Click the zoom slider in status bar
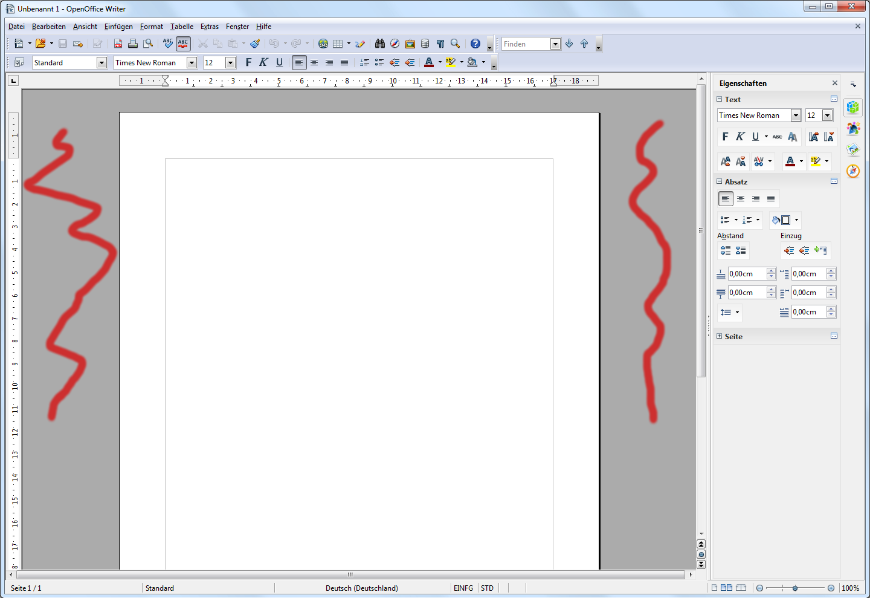 coord(795,588)
